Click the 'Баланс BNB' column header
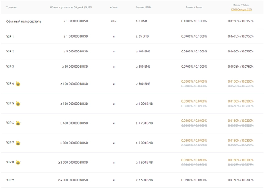The height and width of the screenshot is (188, 264). [143, 7]
